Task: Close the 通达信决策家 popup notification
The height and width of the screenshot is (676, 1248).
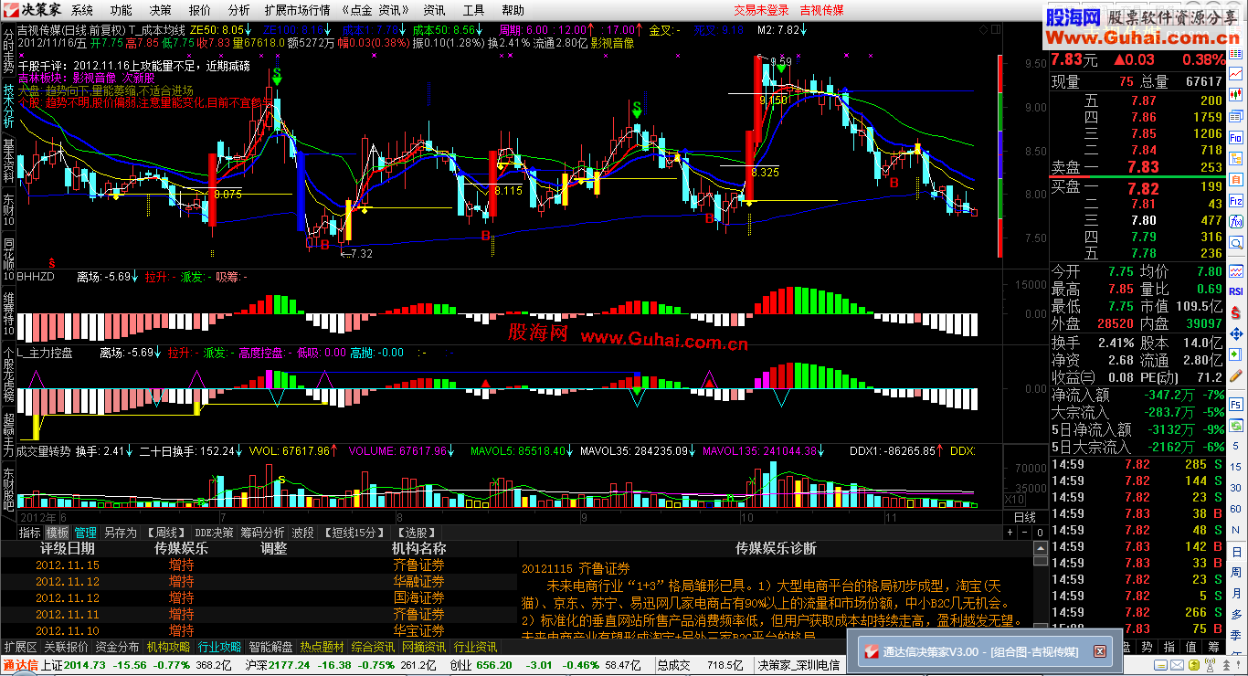Action: point(1100,651)
